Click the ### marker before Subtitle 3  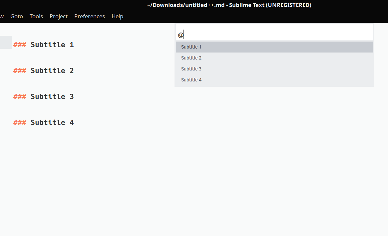tap(20, 97)
